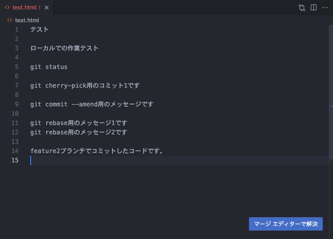This screenshot has height=239, width=333.
Task: Click マージ エディターで解決 button
Action: (285, 224)
